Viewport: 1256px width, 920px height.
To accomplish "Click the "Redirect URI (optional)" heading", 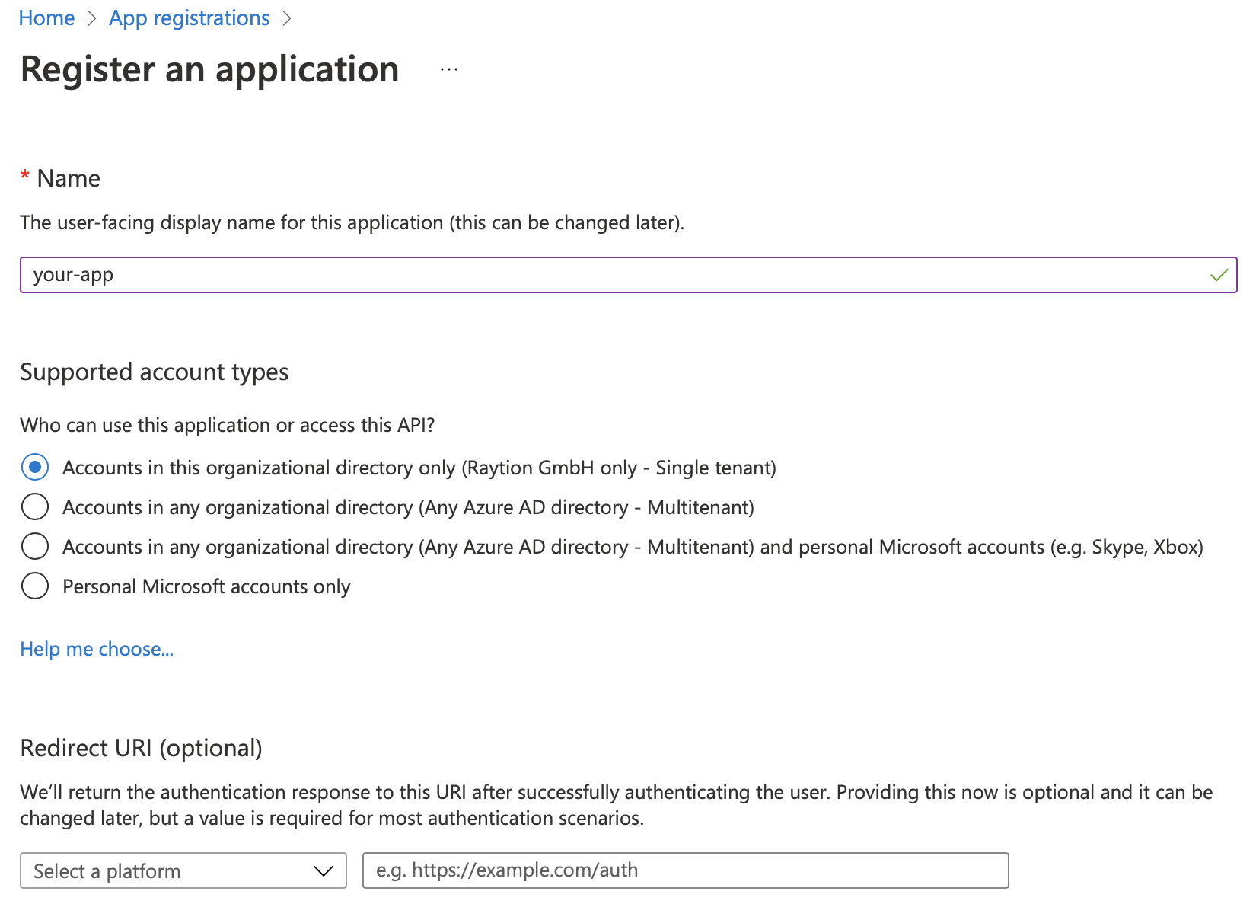I will click(x=141, y=748).
